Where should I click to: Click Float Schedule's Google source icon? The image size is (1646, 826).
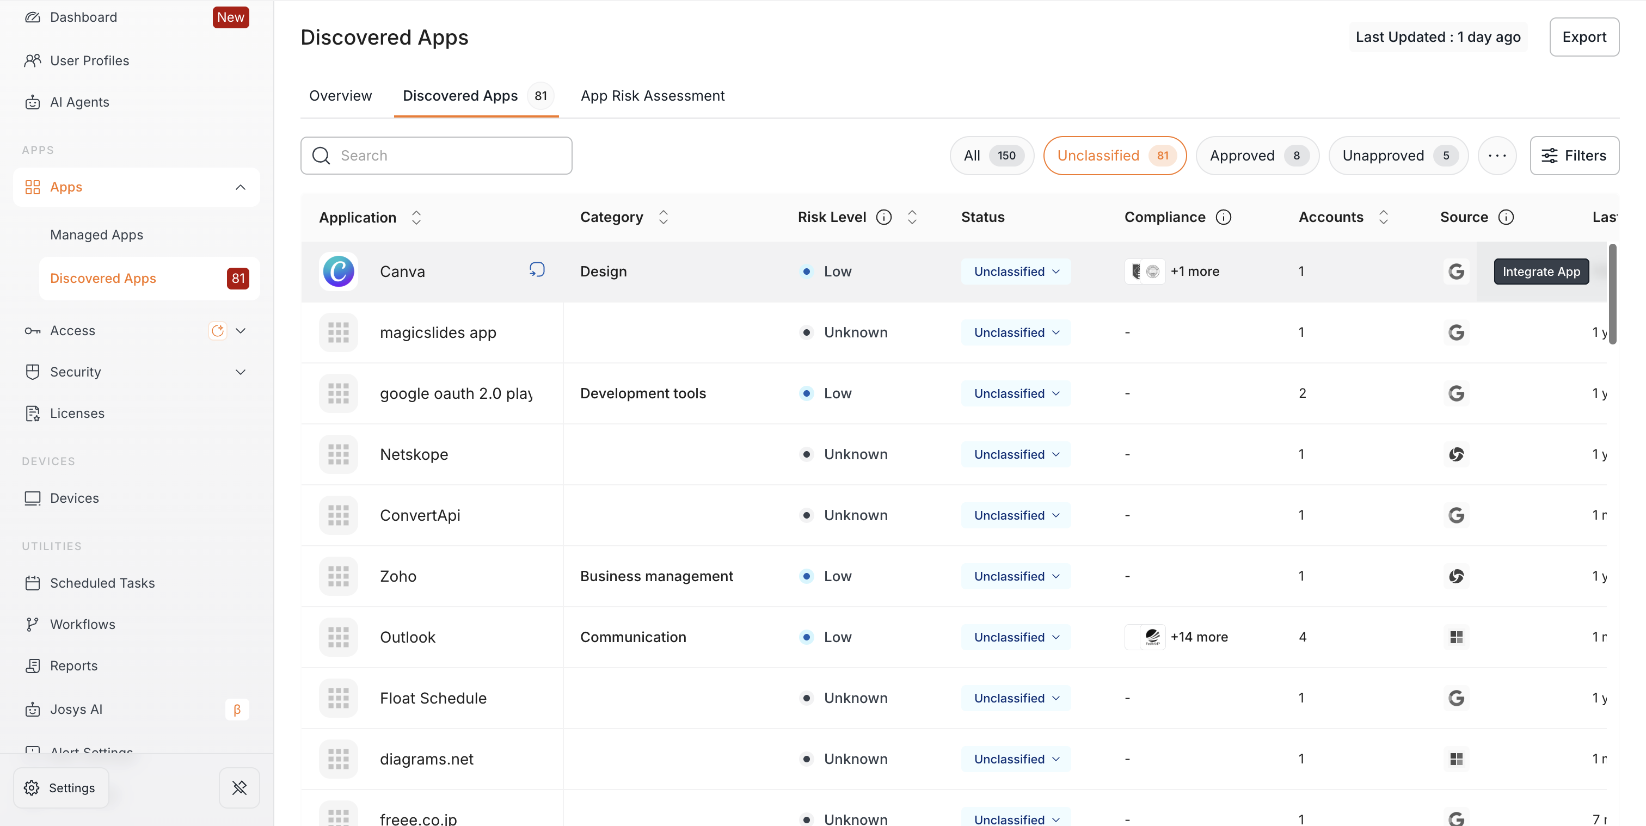(x=1456, y=698)
